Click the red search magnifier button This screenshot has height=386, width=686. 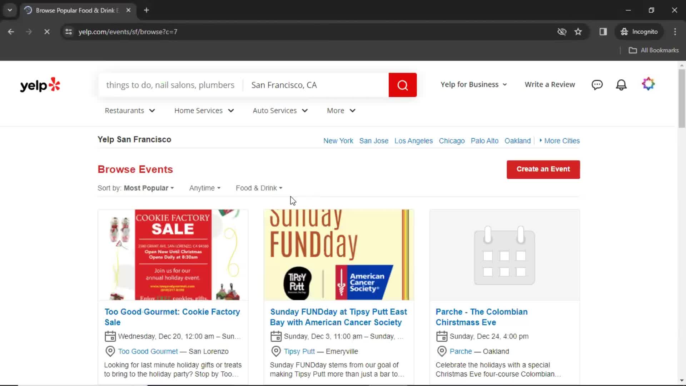coord(402,85)
